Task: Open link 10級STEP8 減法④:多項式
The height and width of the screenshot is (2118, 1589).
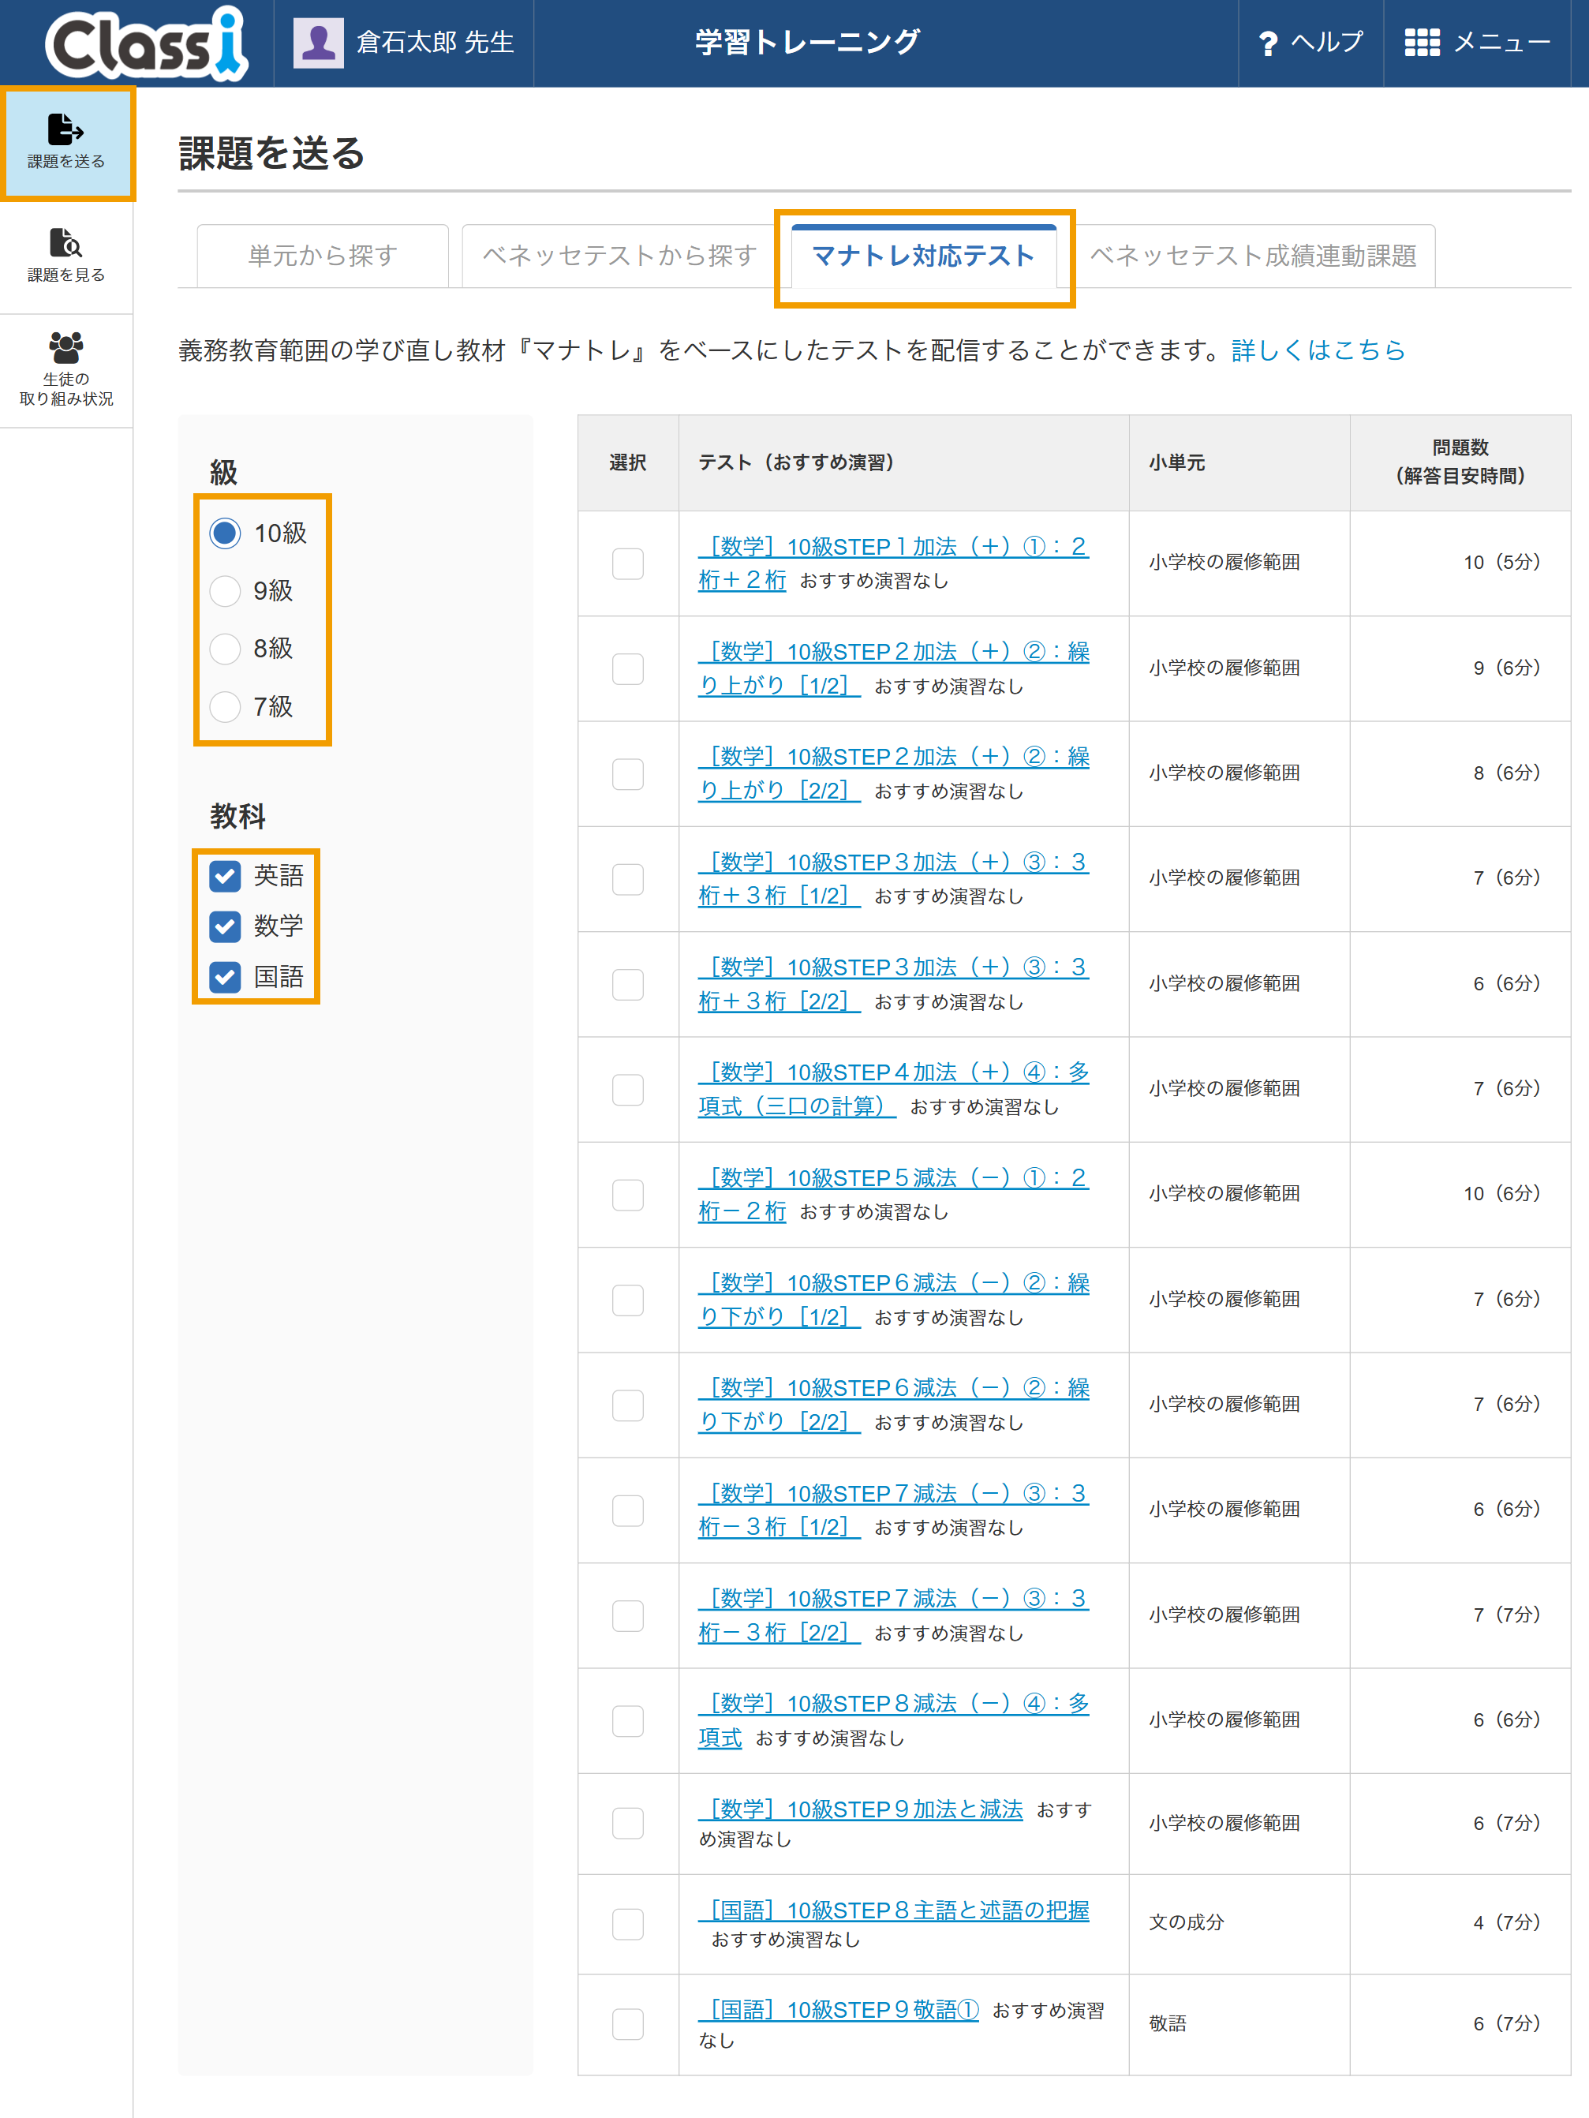Action: pos(893,1720)
